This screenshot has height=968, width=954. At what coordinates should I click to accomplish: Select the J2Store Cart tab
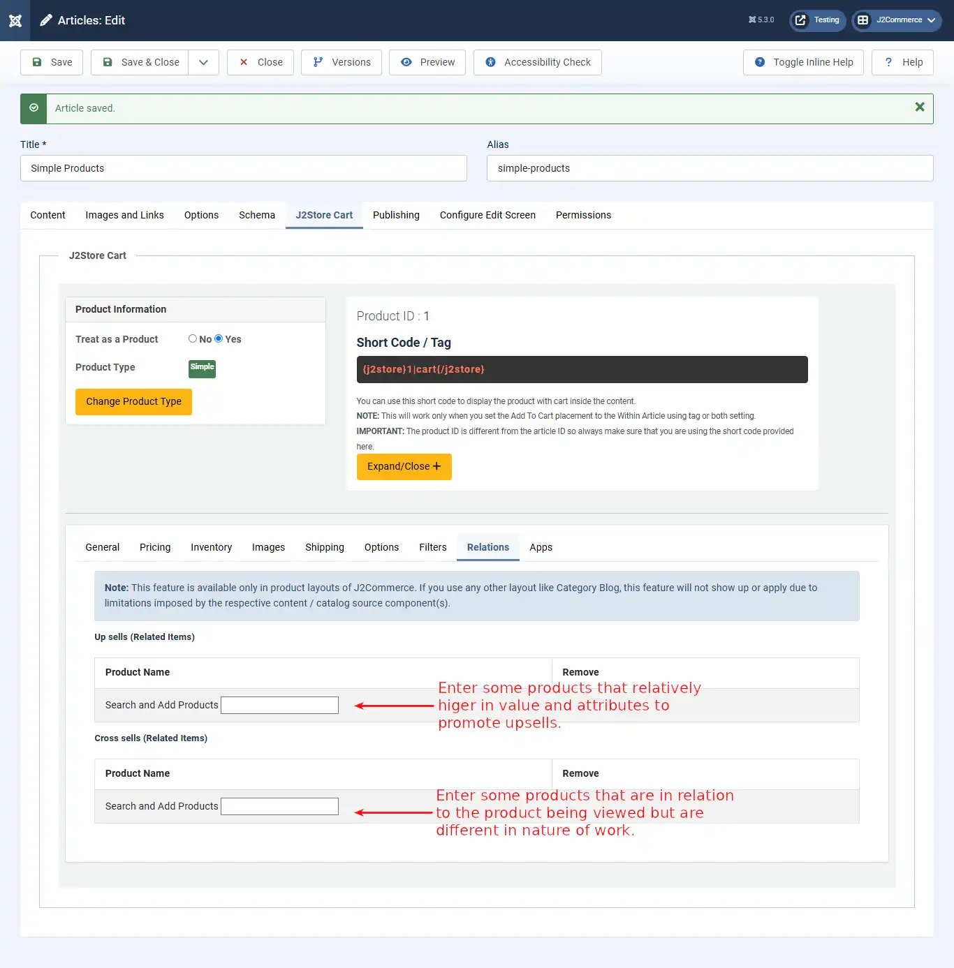point(324,215)
